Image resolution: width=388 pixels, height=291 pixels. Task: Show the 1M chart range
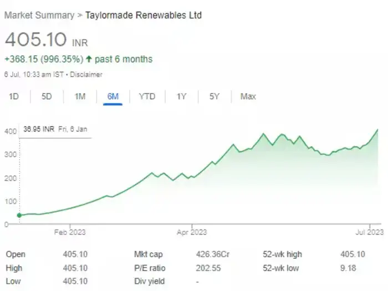(x=80, y=96)
